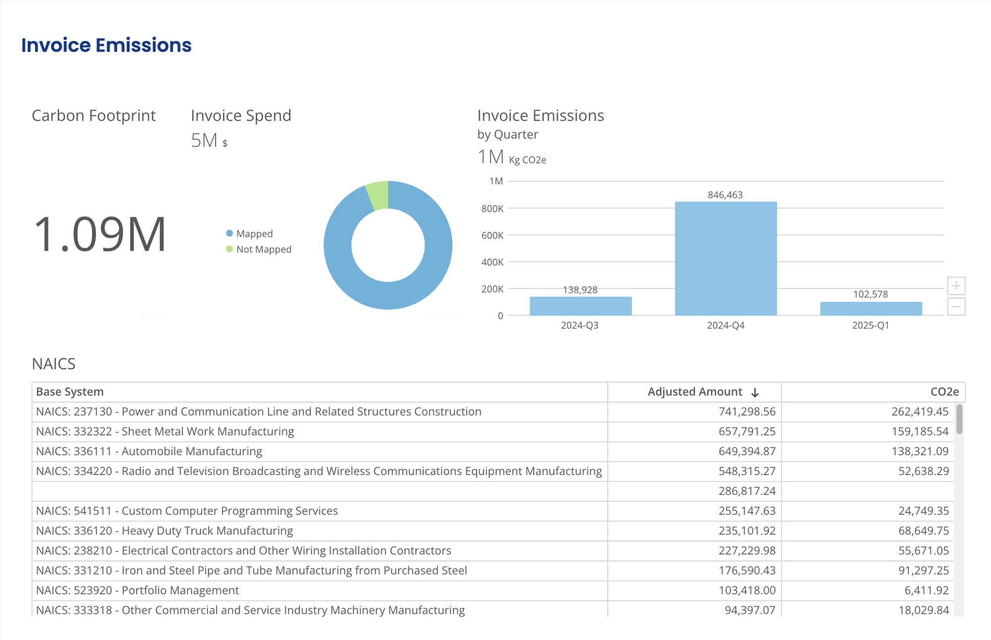
Task: Select the Heavy Duty Truck Manufacturing row
Action: tap(165, 531)
